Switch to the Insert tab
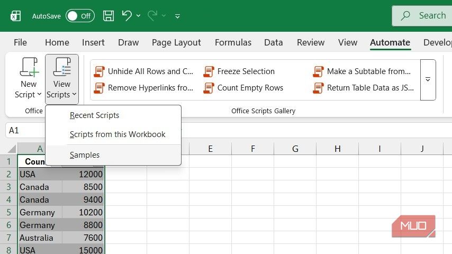Screen dimensions: 452x254 point(93,42)
